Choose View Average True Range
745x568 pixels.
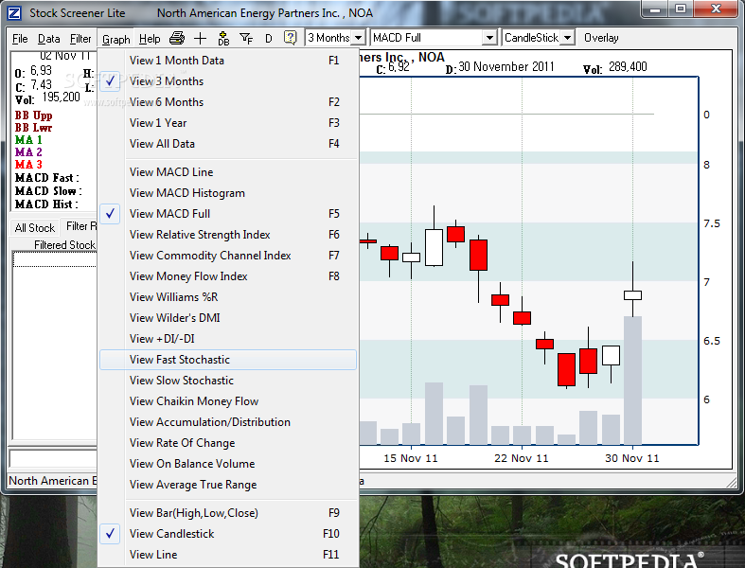pyautogui.click(x=228, y=485)
